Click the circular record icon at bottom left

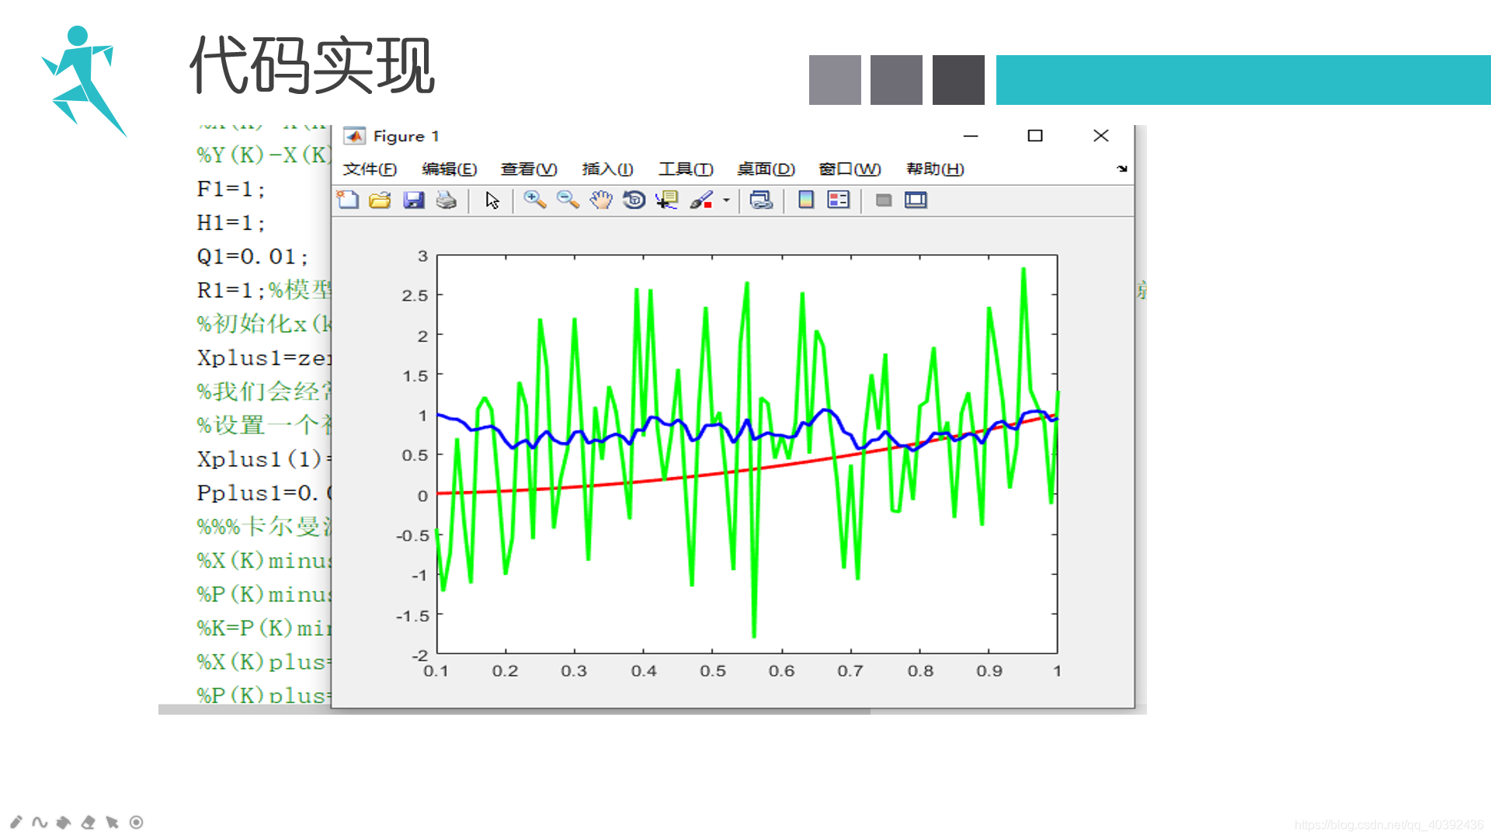[x=136, y=822]
